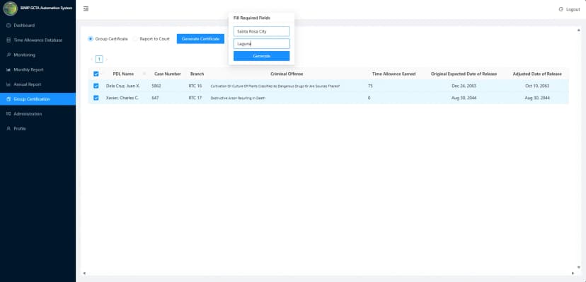Toggle the select-all header checkbox
Screen dimensions: 586x282
pyautogui.click(x=96, y=74)
